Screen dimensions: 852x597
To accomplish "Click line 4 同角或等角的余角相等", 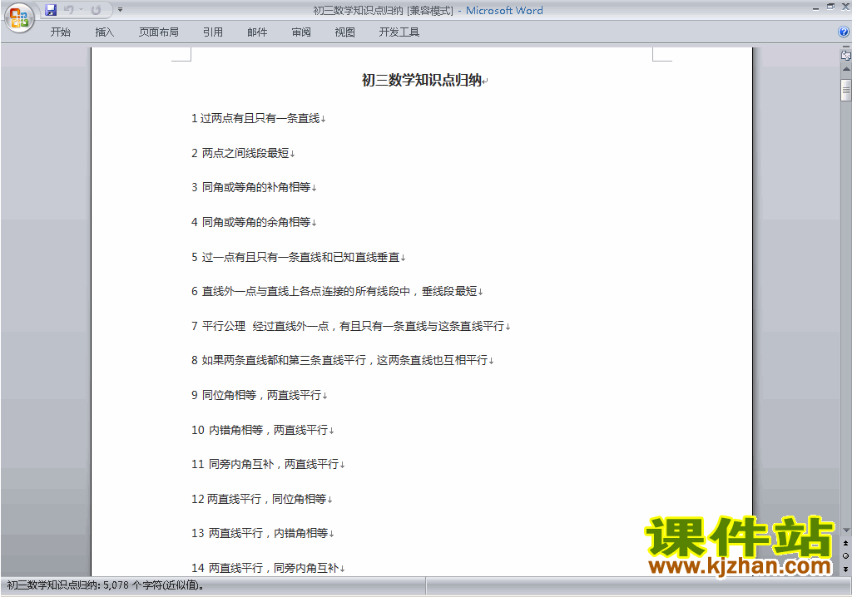I will click(x=250, y=222).
